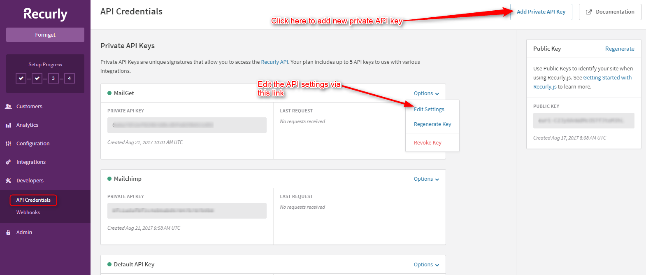The width and height of the screenshot is (646, 275).
Task: Select Regenerate Key from options menu
Action: coord(432,124)
